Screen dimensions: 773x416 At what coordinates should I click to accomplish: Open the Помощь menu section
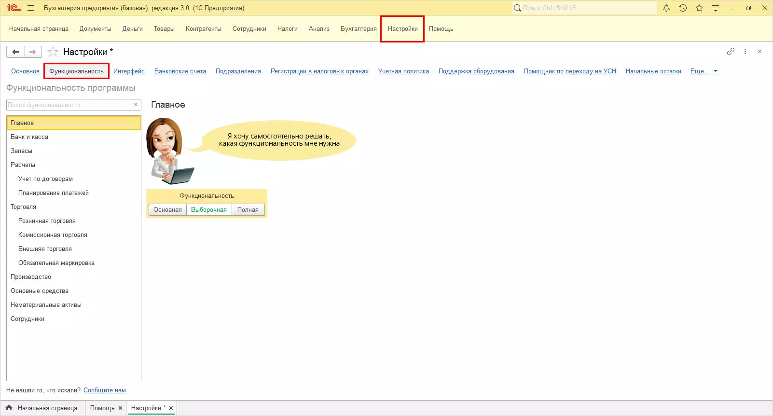pos(441,29)
